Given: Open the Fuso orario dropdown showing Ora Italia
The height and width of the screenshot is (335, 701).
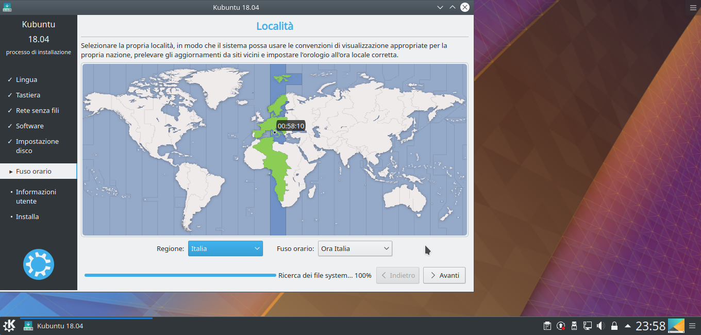Looking at the screenshot, I should (355, 248).
